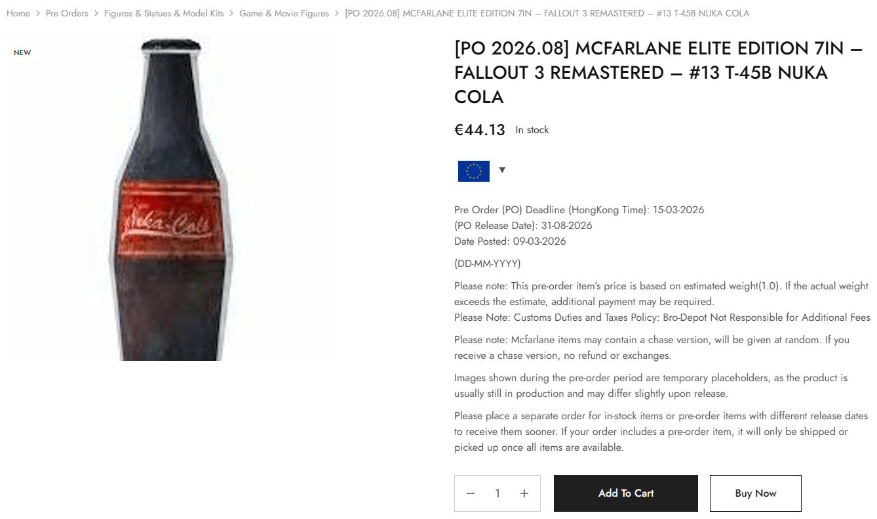The image size is (877, 519).
Task: Decrease quantity with the minus icon
Action: (x=471, y=493)
